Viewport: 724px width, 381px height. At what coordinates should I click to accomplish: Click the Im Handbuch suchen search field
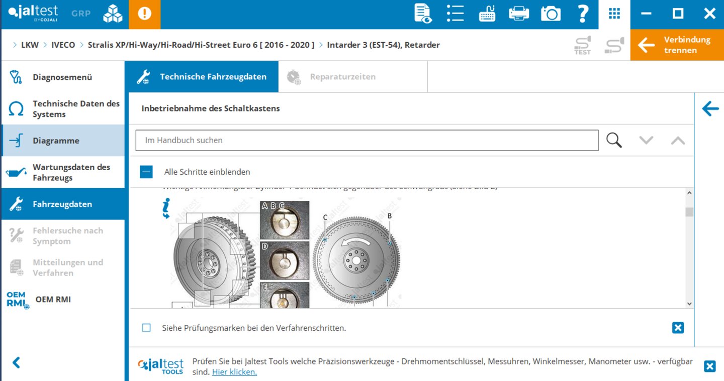coord(367,141)
